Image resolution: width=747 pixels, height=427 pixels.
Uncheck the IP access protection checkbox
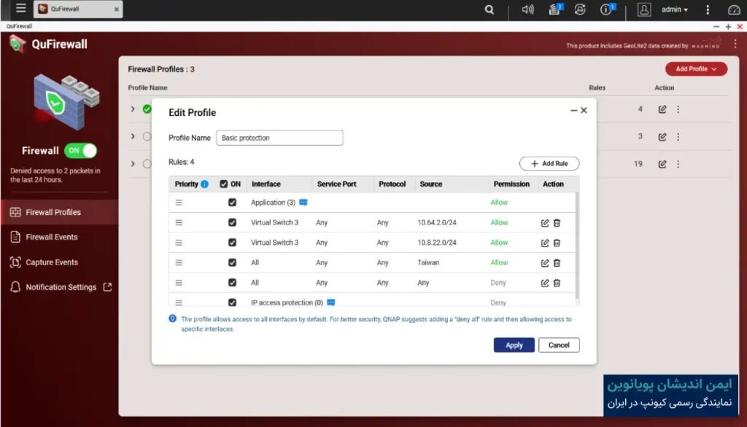click(x=232, y=302)
